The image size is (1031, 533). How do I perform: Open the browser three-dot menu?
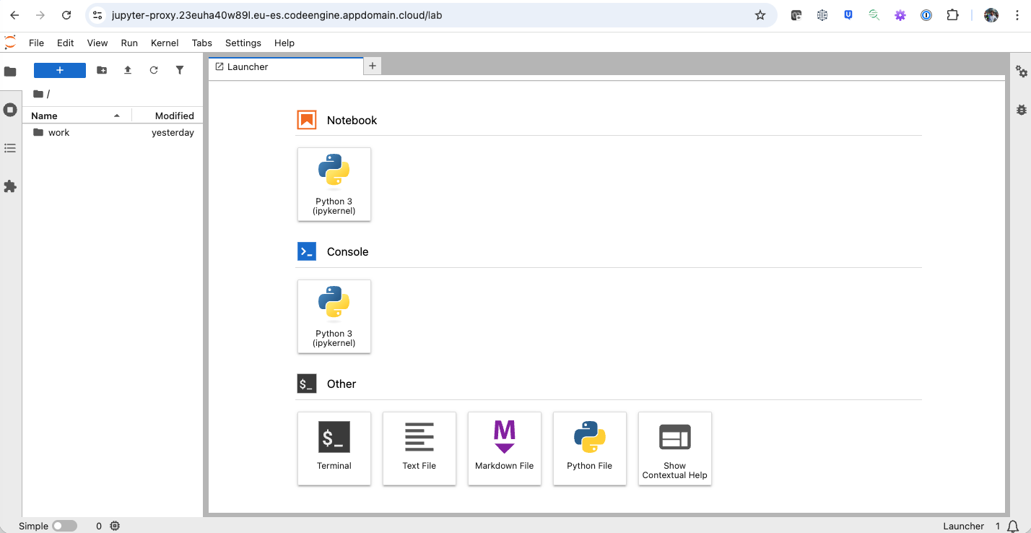(x=1017, y=15)
